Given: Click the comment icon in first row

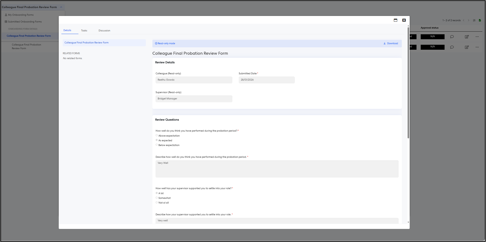Looking at the screenshot, I should 452,37.
